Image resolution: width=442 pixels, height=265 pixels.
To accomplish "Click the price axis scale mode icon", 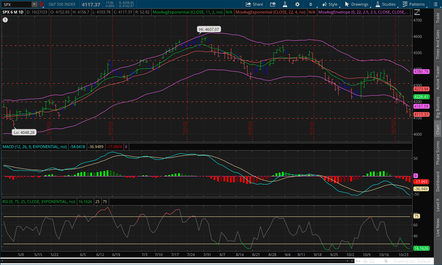I will tap(418, 12).
